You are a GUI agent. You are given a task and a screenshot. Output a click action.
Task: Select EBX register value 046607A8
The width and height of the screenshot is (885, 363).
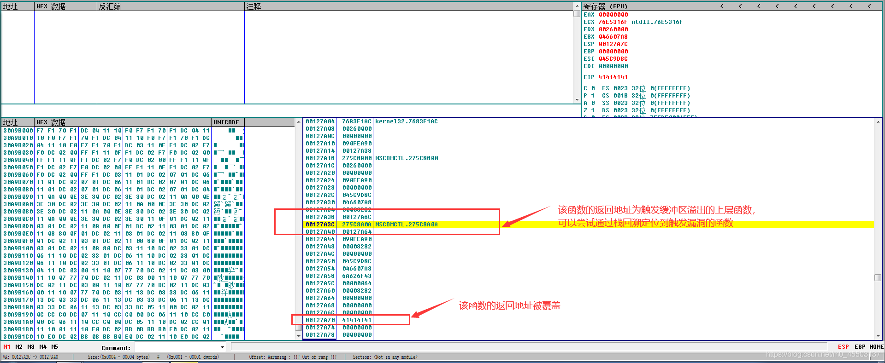(613, 37)
